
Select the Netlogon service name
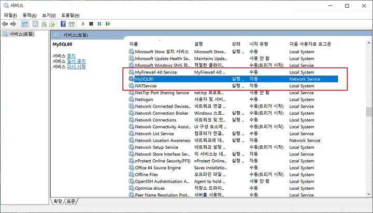(144, 99)
